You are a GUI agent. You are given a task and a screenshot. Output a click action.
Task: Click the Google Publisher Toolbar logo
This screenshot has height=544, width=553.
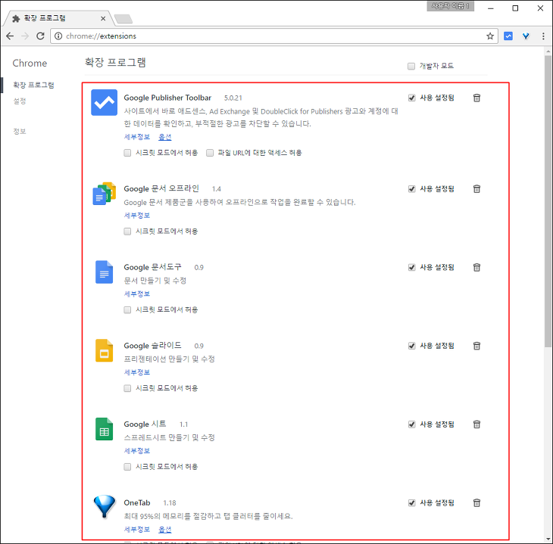[104, 103]
